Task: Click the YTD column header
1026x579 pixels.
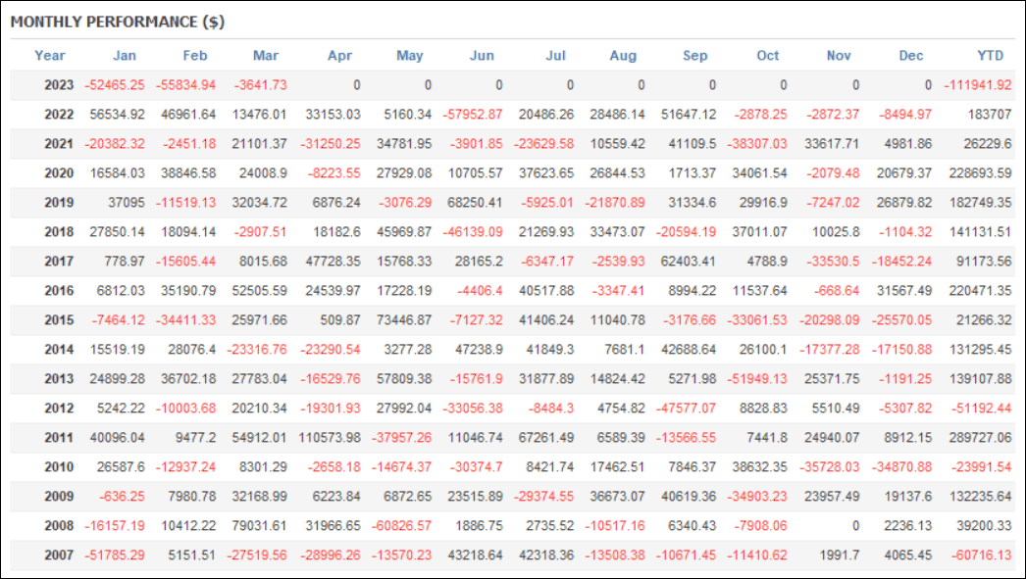Action: coord(990,56)
